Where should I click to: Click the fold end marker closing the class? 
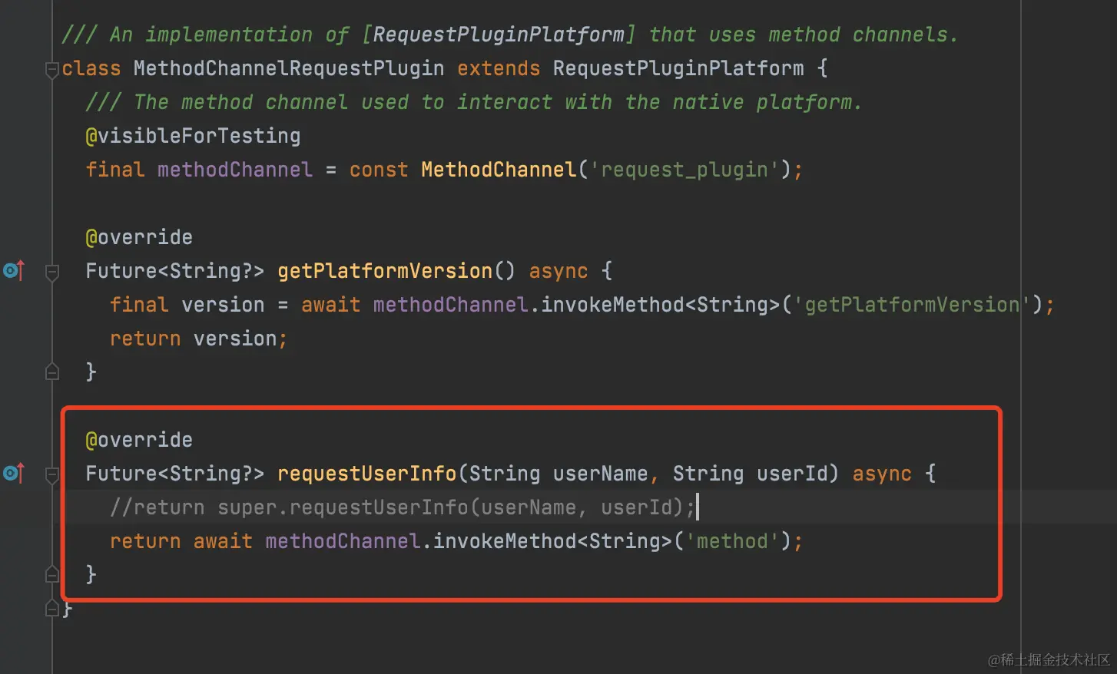tap(52, 608)
